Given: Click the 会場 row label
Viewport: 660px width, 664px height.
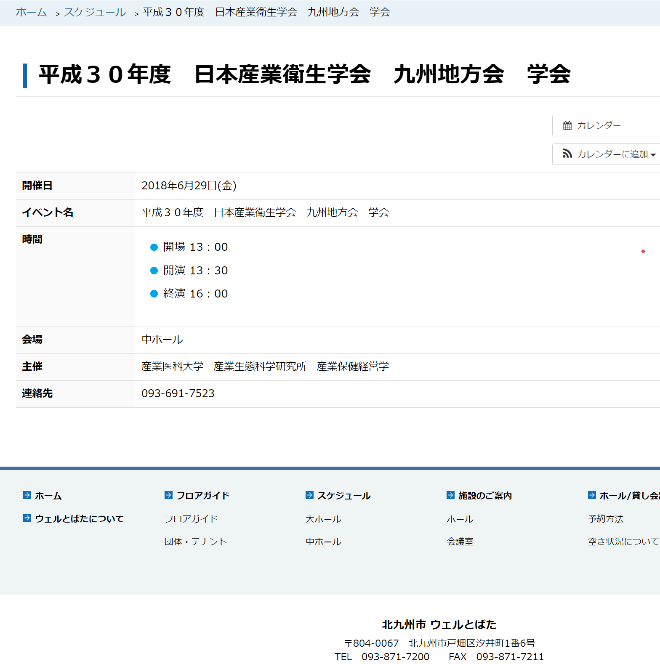Looking at the screenshot, I should click(32, 340).
